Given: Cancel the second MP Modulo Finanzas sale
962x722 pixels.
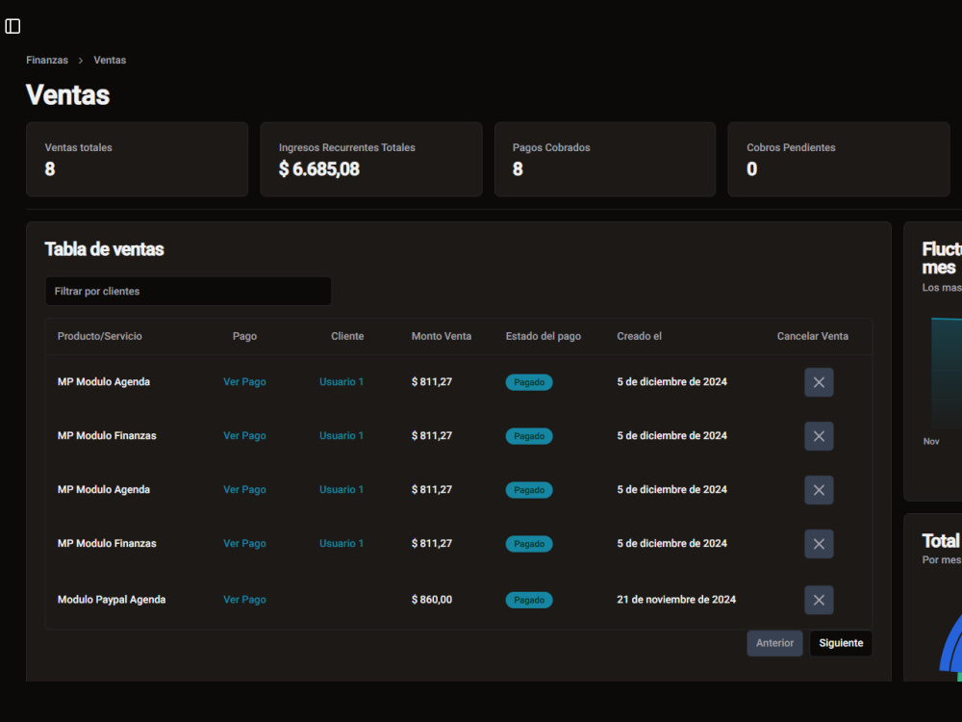Looking at the screenshot, I should (x=819, y=544).
